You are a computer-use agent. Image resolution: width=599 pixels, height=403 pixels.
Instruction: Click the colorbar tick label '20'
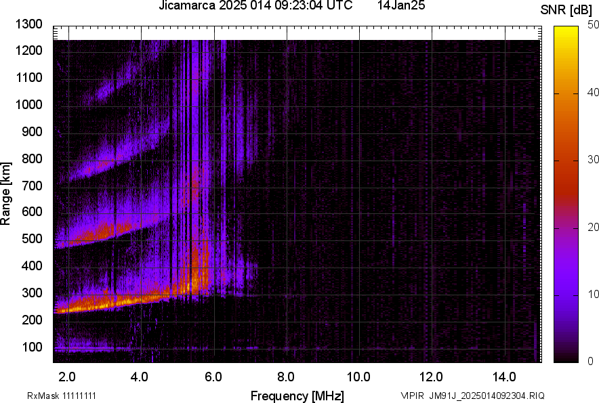pos(593,228)
